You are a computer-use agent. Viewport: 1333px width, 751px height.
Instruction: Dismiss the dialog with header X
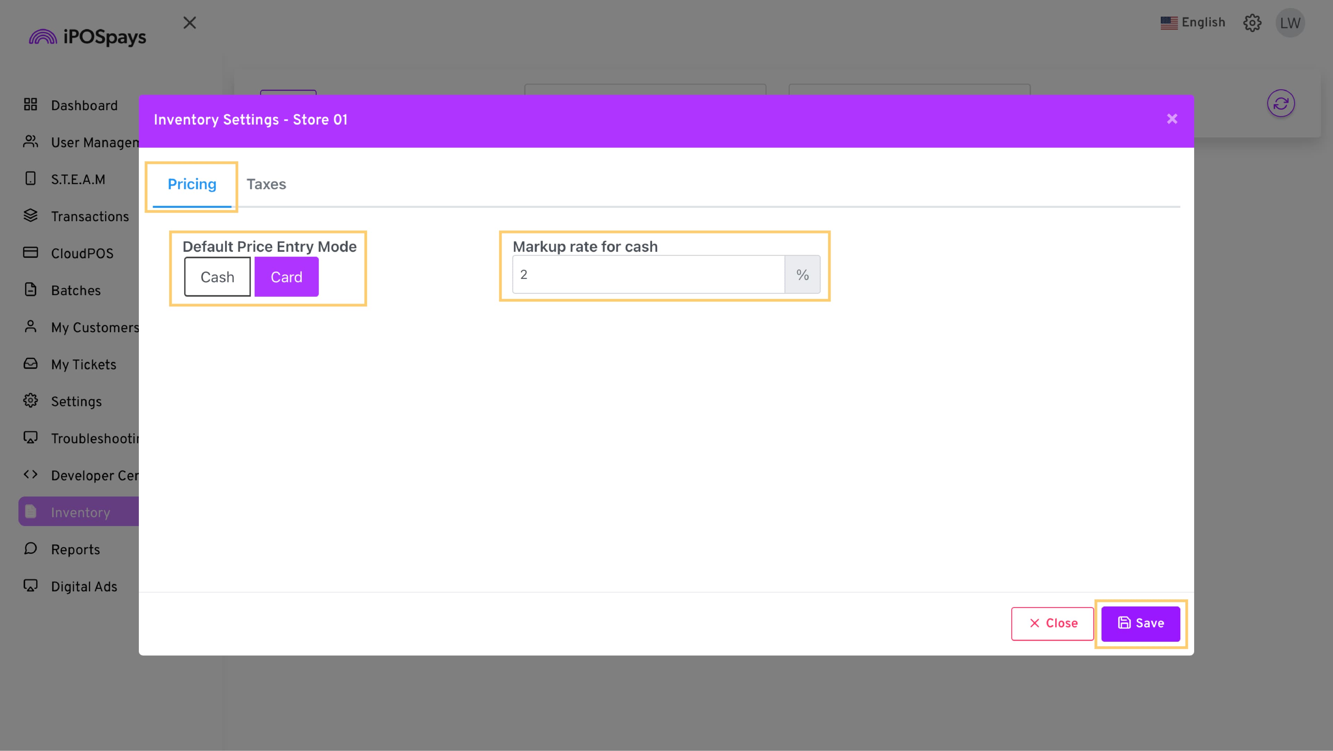click(1172, 119)
